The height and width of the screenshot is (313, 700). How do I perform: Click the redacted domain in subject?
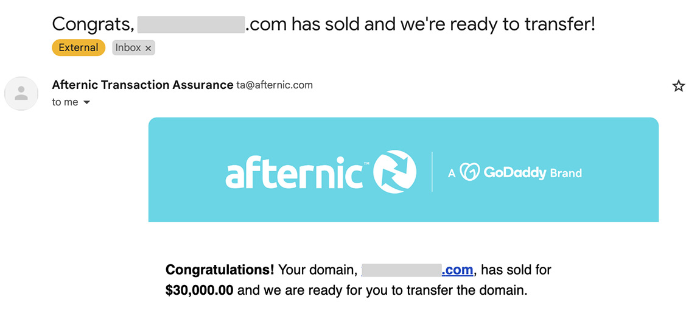(192, 24)
